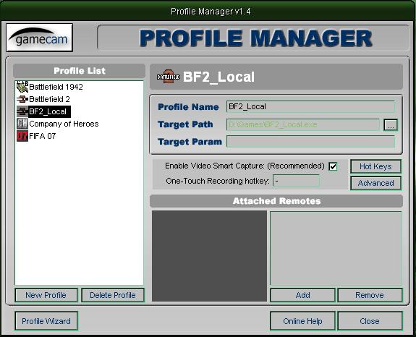Select Battlefield 2 in the profile list
Viewport: 416px width, 337px height.
[49, 99]
